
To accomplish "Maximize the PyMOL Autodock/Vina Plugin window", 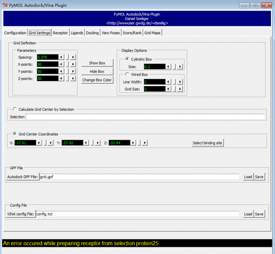I will 255,5.
